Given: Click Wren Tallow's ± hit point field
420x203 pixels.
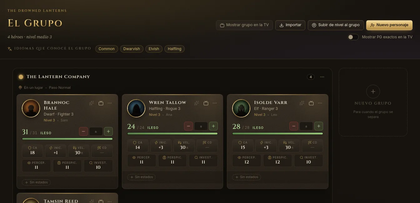Looking at the screenshot, I should pos(201,126).
